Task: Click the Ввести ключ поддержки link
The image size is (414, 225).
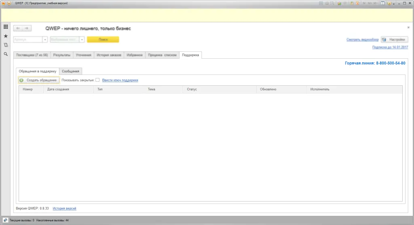Action: (120, 80)
